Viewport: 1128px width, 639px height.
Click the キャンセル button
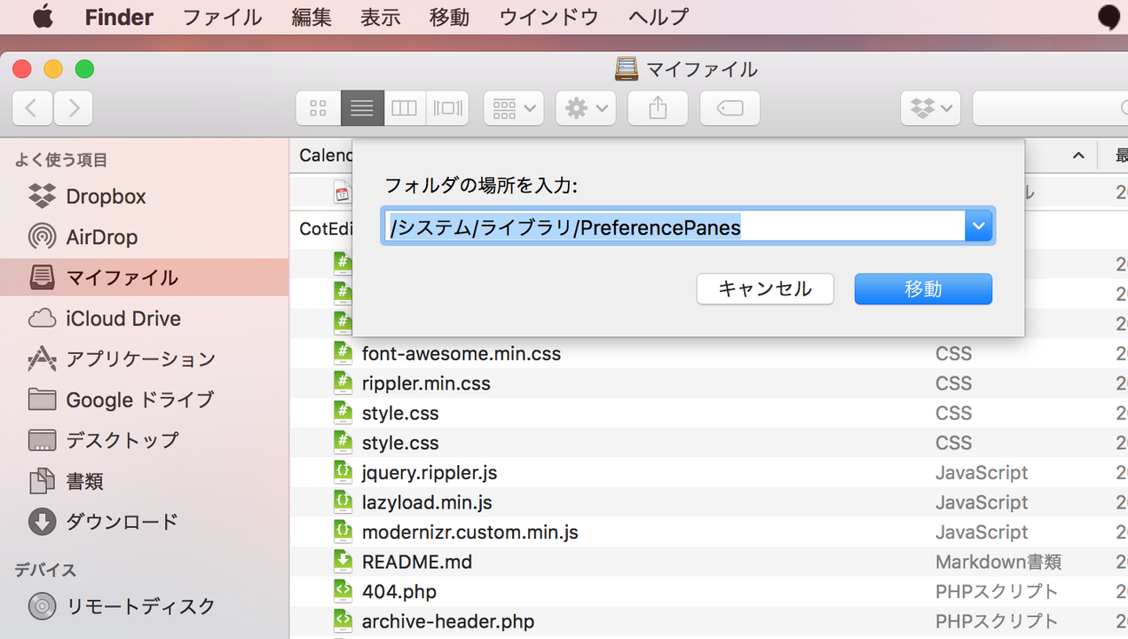(x=765, y=288)
